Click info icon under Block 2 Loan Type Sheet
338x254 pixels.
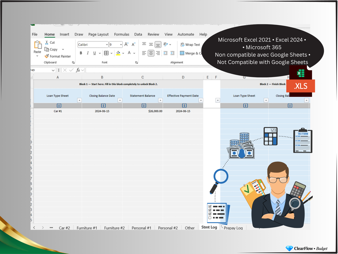(245, 106)
